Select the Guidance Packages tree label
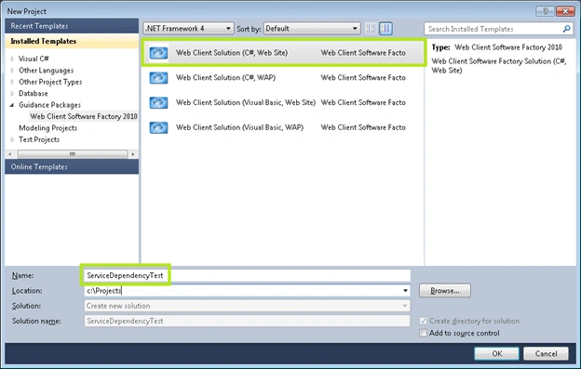The width and height of the screenshot is (581, 369). point(49,105)
